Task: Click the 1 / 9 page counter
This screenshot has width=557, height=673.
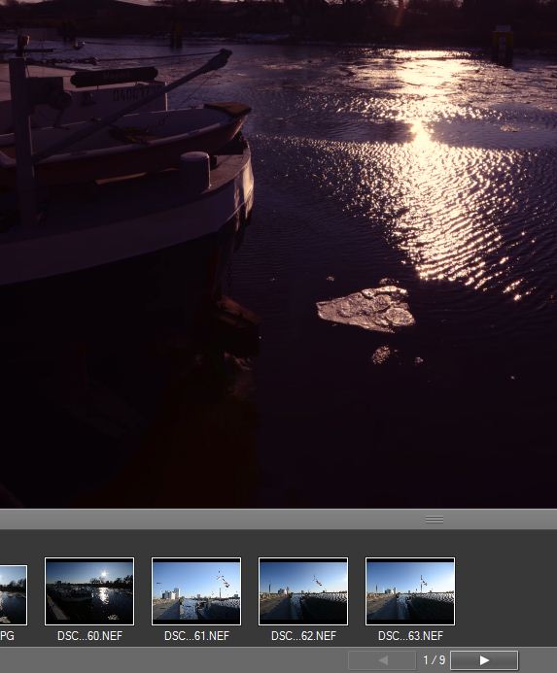Action: tap(434, 659)
